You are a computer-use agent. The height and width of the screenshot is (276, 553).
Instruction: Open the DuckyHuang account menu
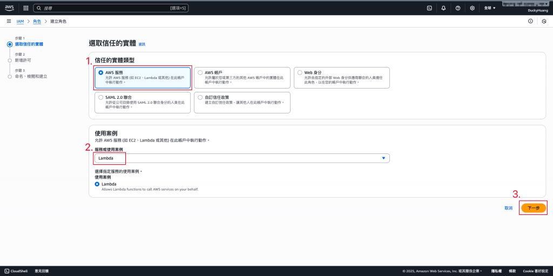[537, 11]
